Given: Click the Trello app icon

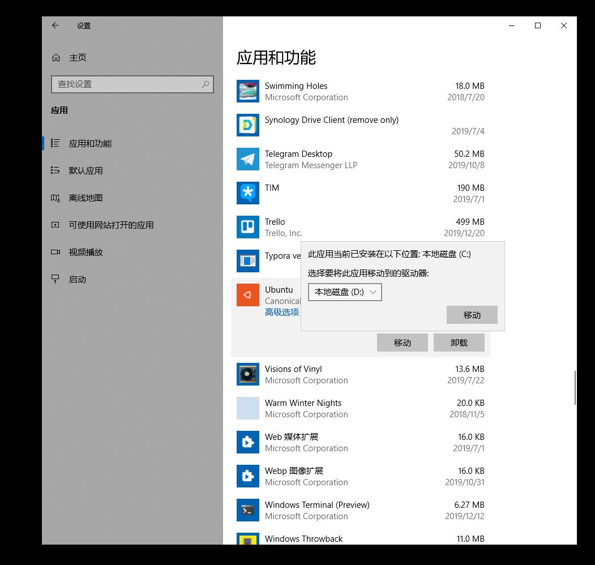Looking at the screenshot, I should click(x=248, y=227).
